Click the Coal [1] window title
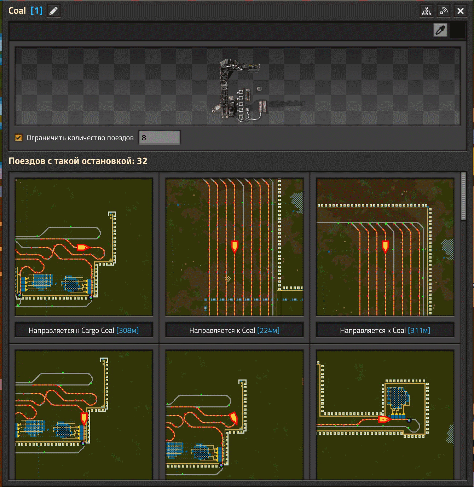The image size is (474, 487). [25, 11]
